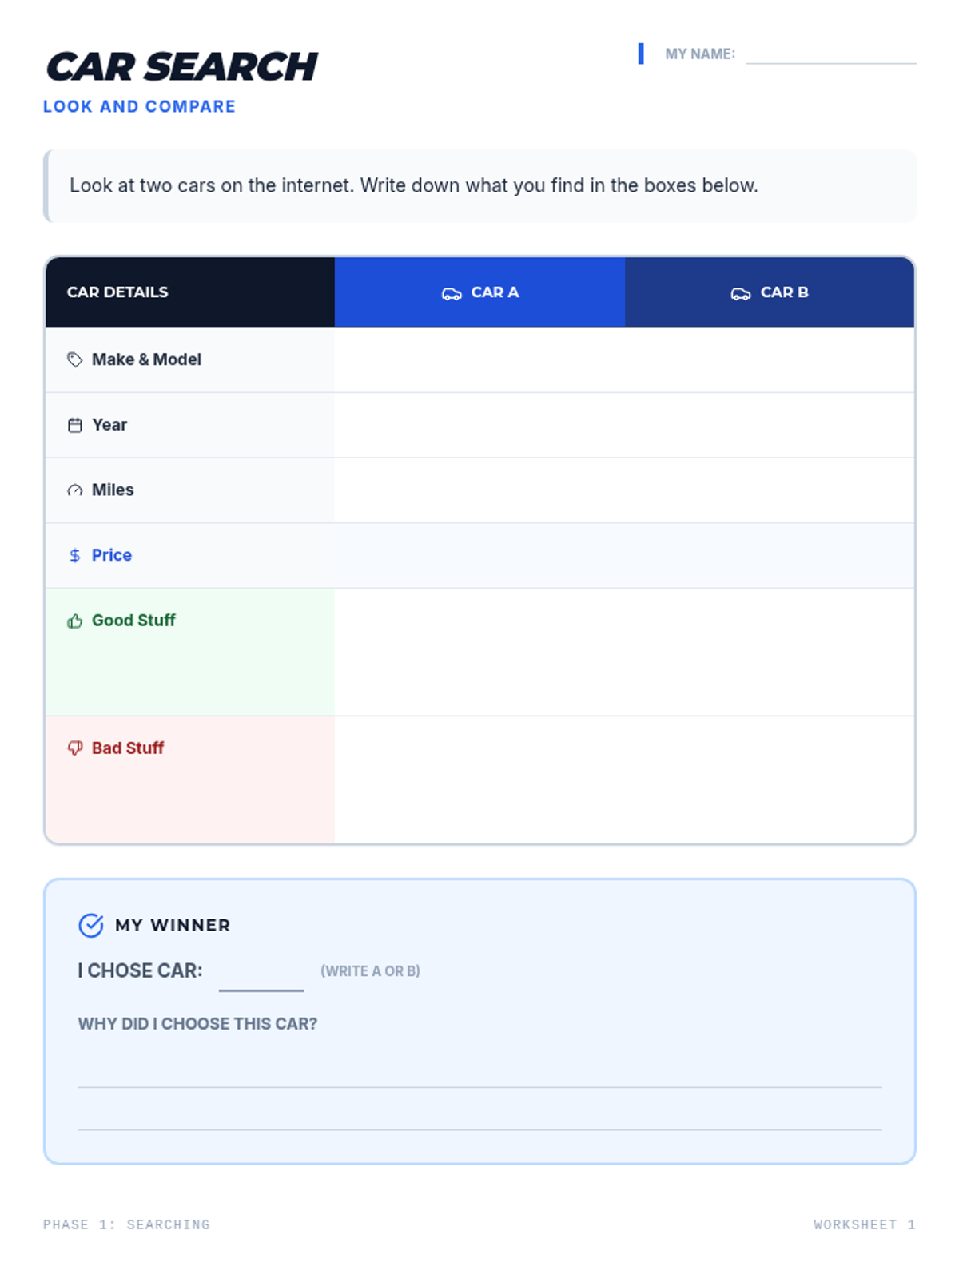Click the checkmark circle icon by My Winner

pos(91,925)
